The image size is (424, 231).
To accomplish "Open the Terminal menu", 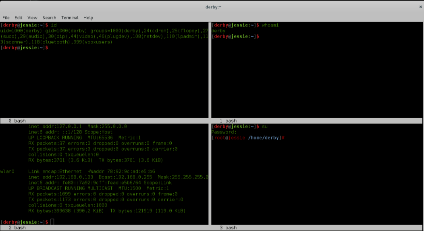I will pyautogui.click(x=70, y=18).
